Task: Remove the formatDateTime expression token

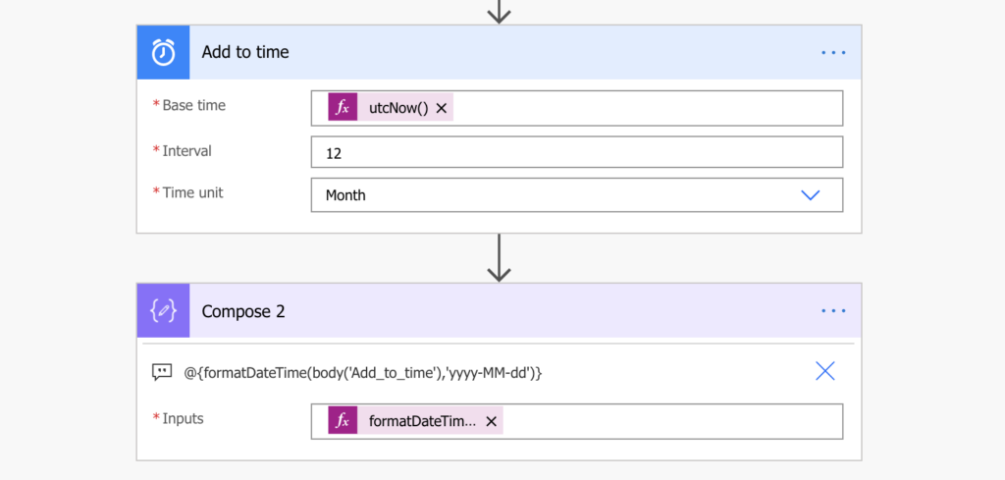Action: (491, 421)
